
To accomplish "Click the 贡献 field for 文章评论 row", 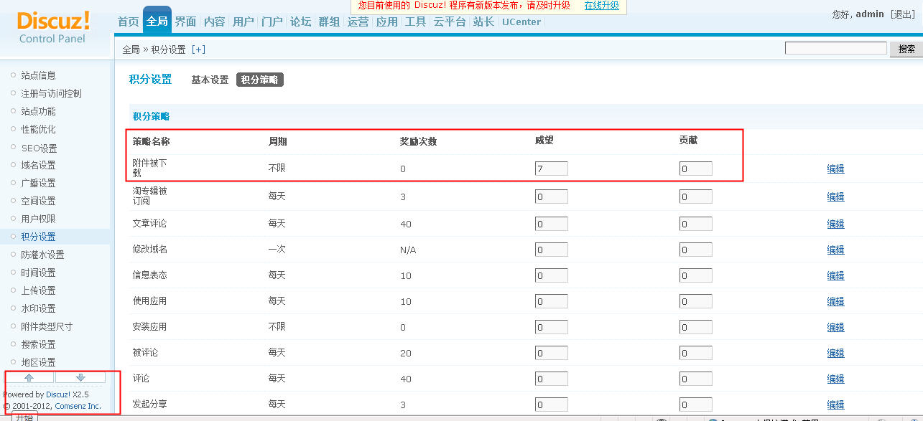I will (x=696, y=224).
